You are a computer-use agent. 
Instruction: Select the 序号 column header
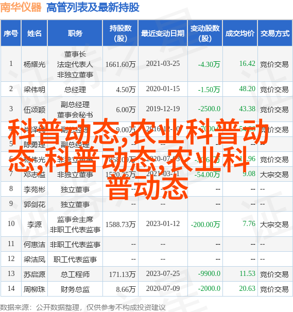[x=11, y=33]
